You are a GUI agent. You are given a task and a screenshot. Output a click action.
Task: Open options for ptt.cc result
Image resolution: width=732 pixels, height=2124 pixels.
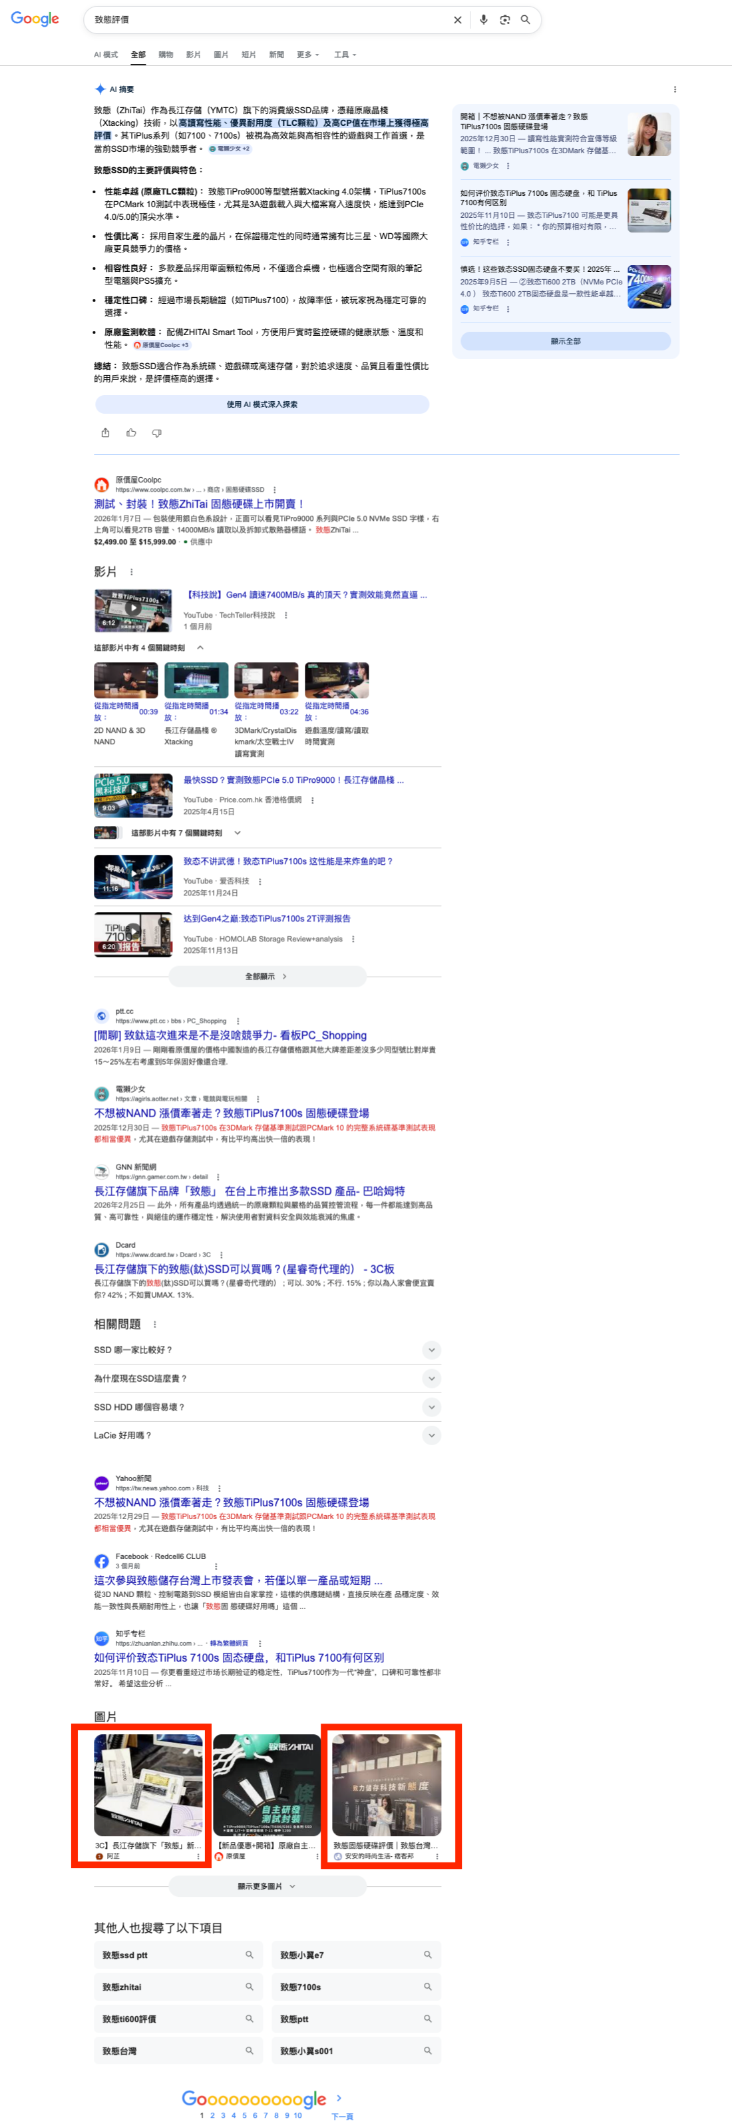pyautogui.click(x=237, y=1021)
